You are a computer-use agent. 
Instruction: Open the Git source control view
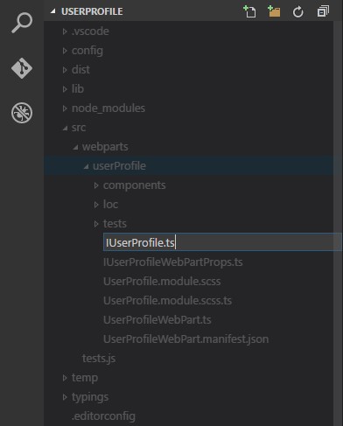coord(22,68)
